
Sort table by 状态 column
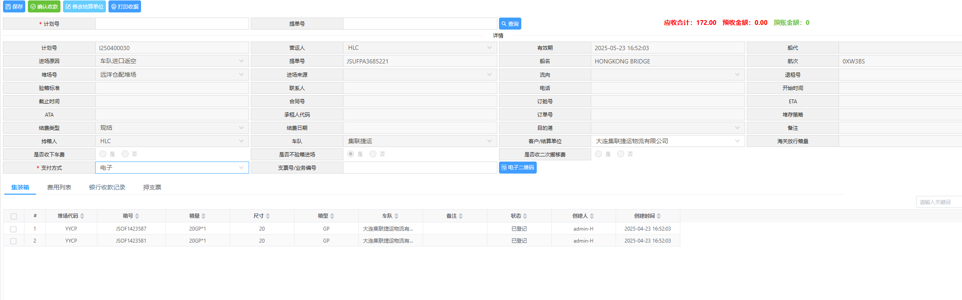519,216
